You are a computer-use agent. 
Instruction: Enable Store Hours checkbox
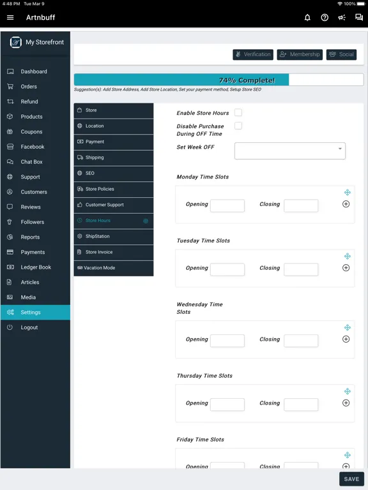[x=238, y=112]
